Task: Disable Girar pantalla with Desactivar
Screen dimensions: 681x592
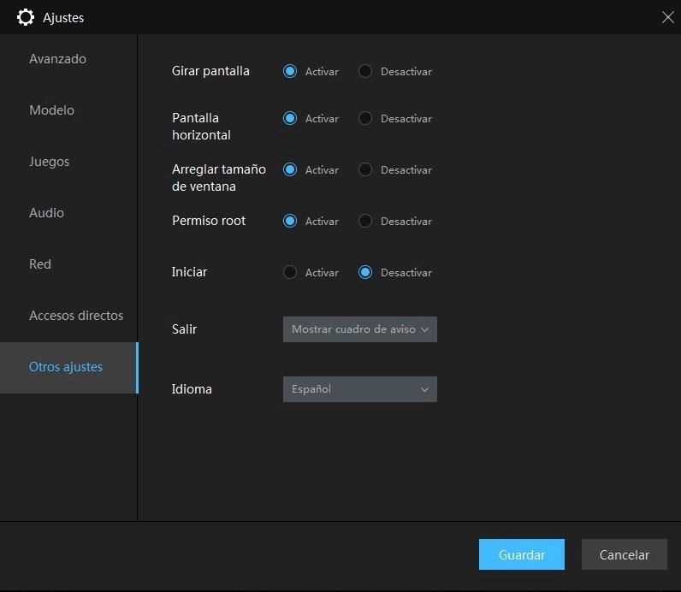Action: [364, 71]
